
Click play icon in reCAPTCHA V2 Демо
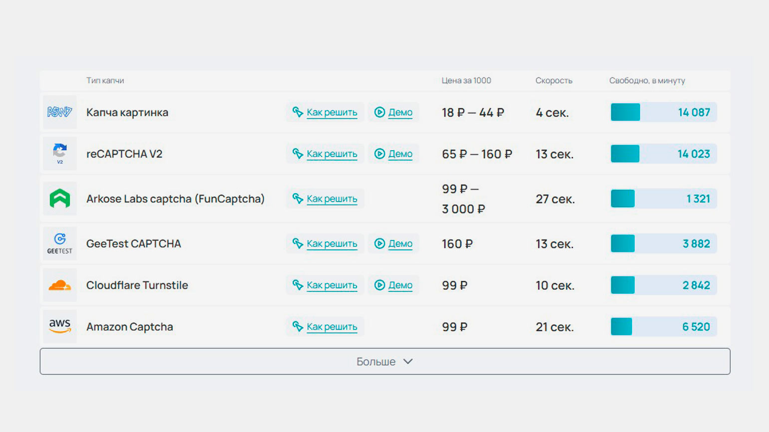coord(380,154)
